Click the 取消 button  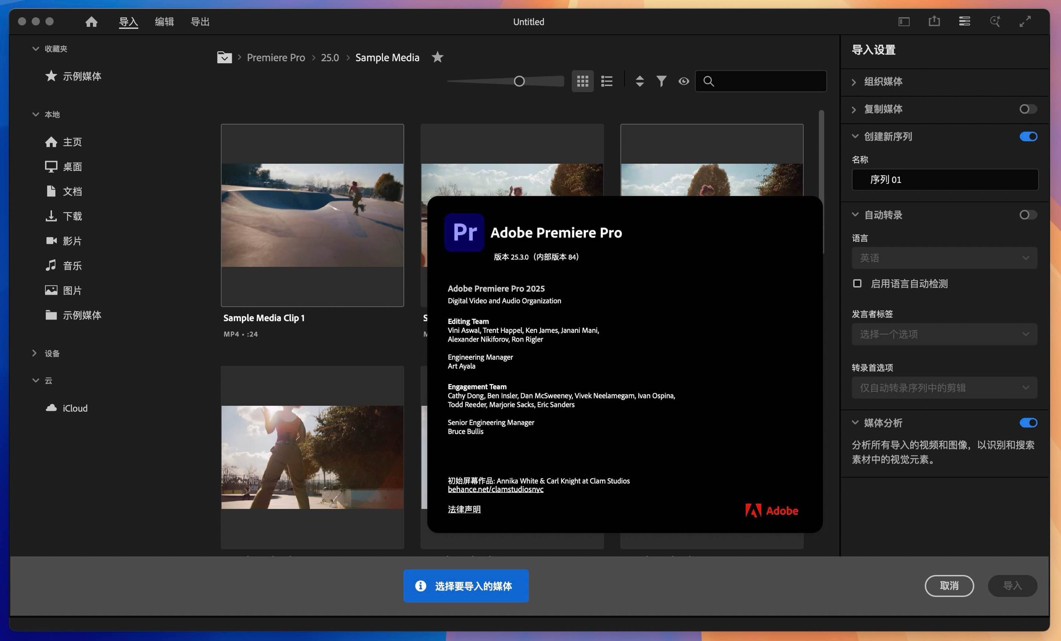click(949, 585)
